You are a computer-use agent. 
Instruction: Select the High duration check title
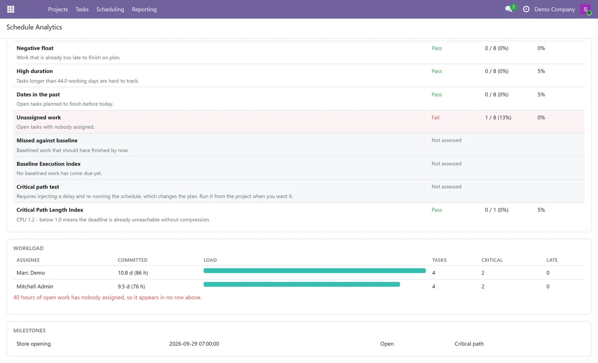tap(35, 71)
